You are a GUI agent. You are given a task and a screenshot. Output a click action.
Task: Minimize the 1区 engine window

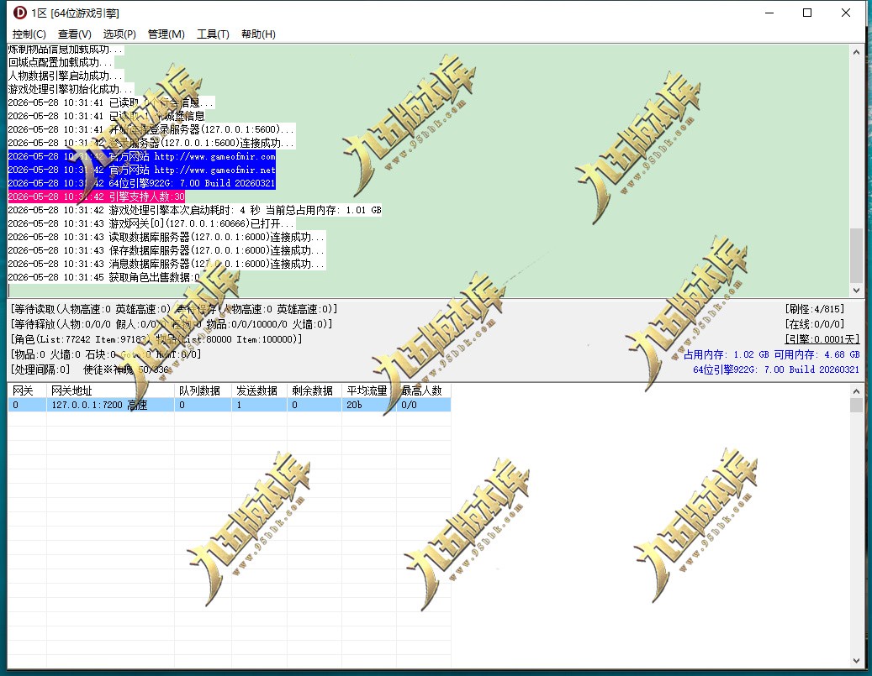[769, 13]
